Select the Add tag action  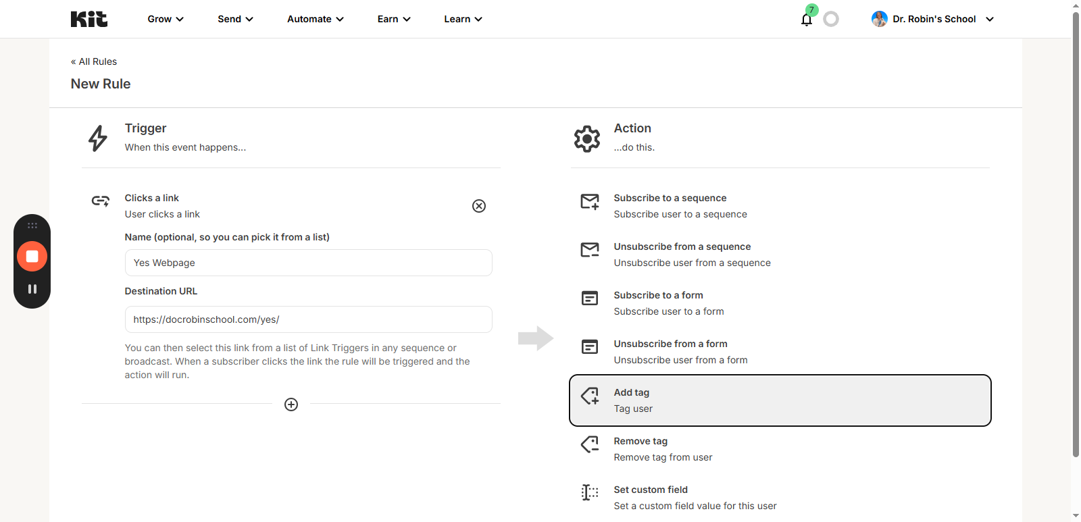coord(780,400)
